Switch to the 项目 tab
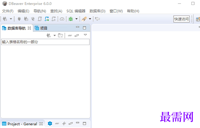Image resolution: width=200 pixels, height=128 pixels. tap(41, 28)
